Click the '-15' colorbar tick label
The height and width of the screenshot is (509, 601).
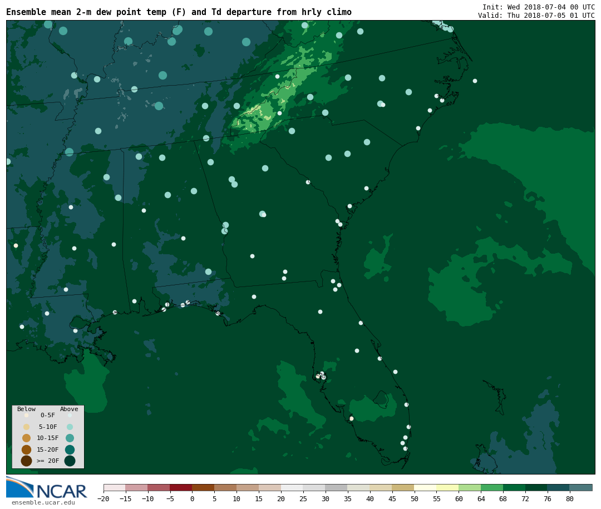coord(125,498)
